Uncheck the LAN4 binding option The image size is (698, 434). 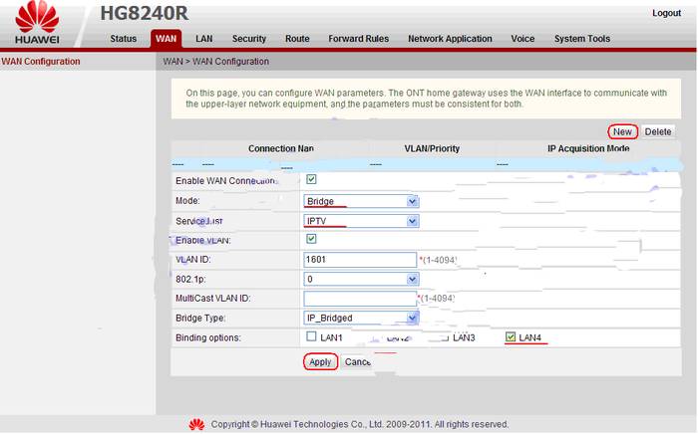coord(511,337)
